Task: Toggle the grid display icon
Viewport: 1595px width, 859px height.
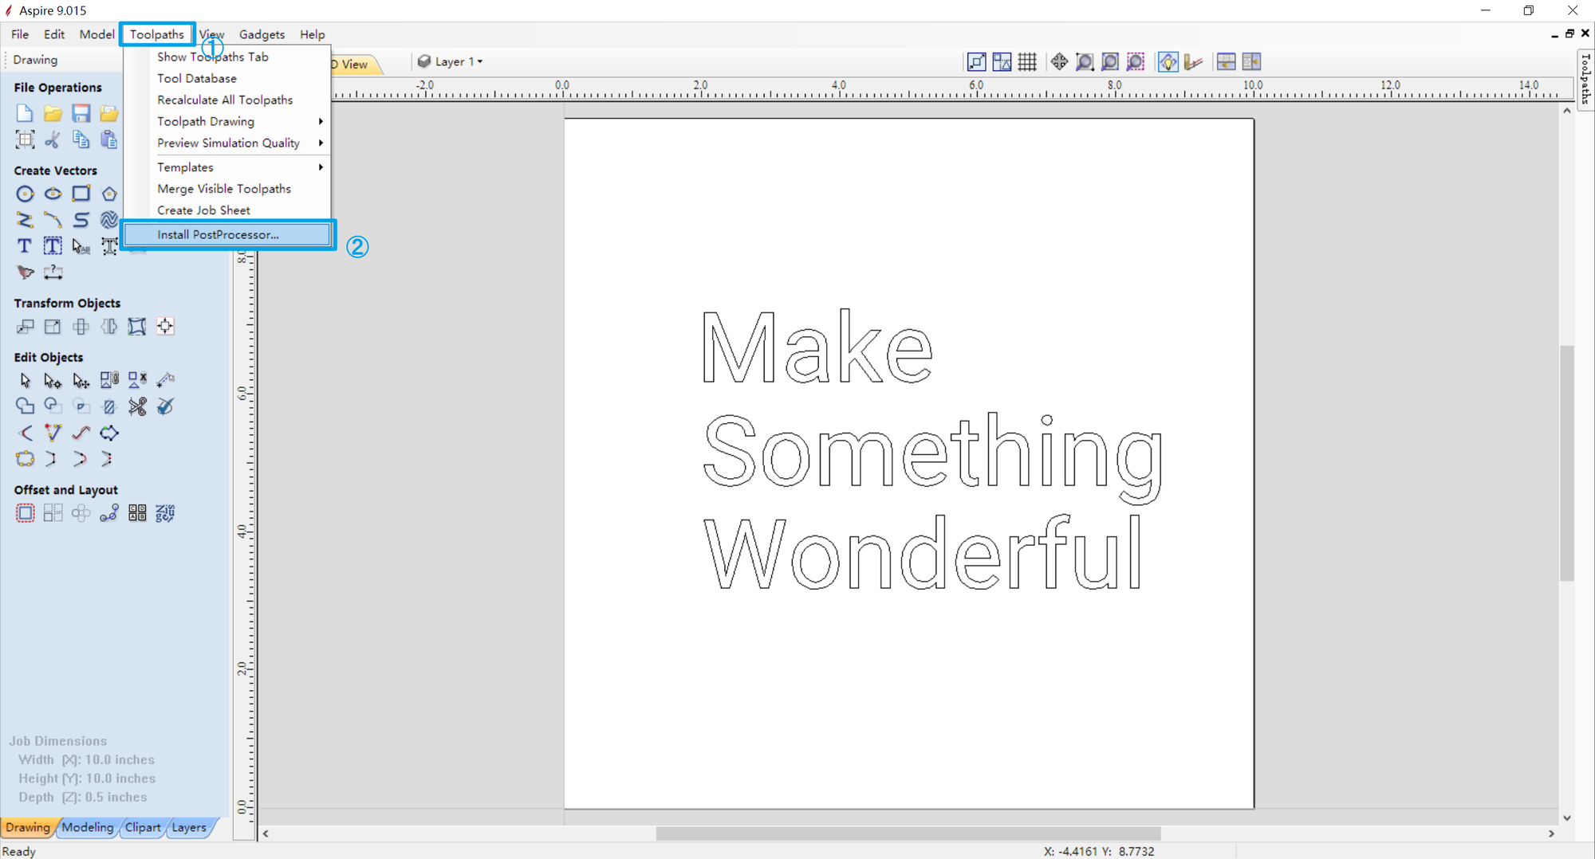Action: (1027, 62)
